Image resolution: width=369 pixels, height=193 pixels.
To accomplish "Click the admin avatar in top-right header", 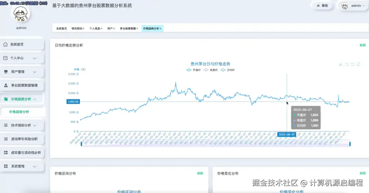I will pyautogui.click(x=345, y=6).
